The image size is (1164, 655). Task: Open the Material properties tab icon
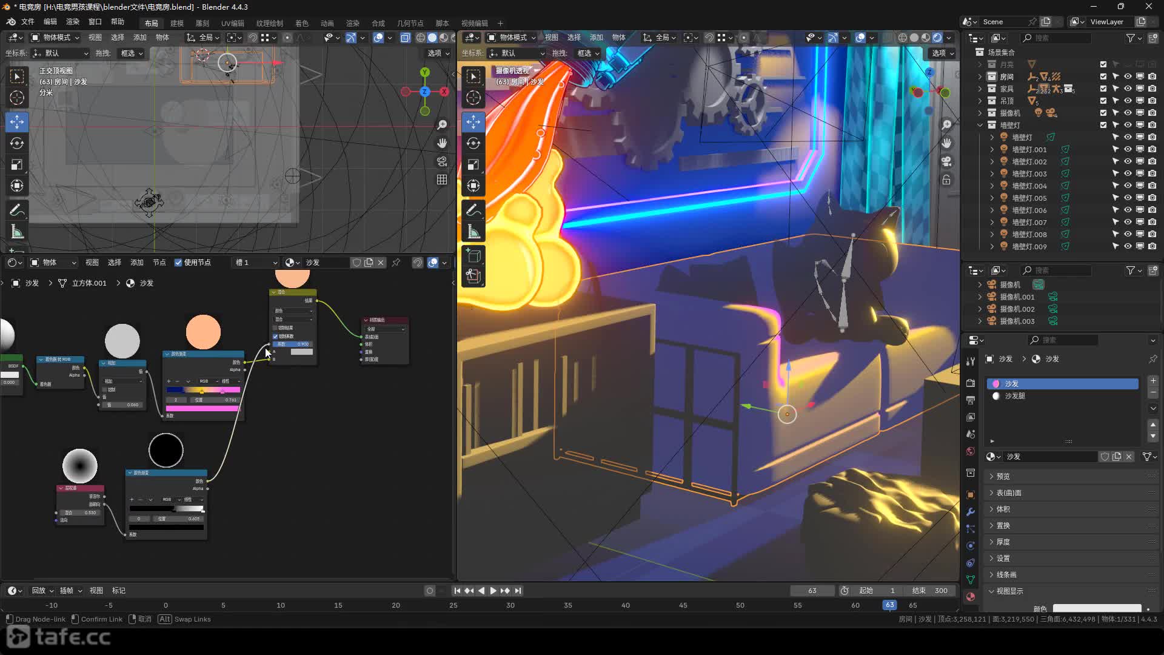point(971,597)
